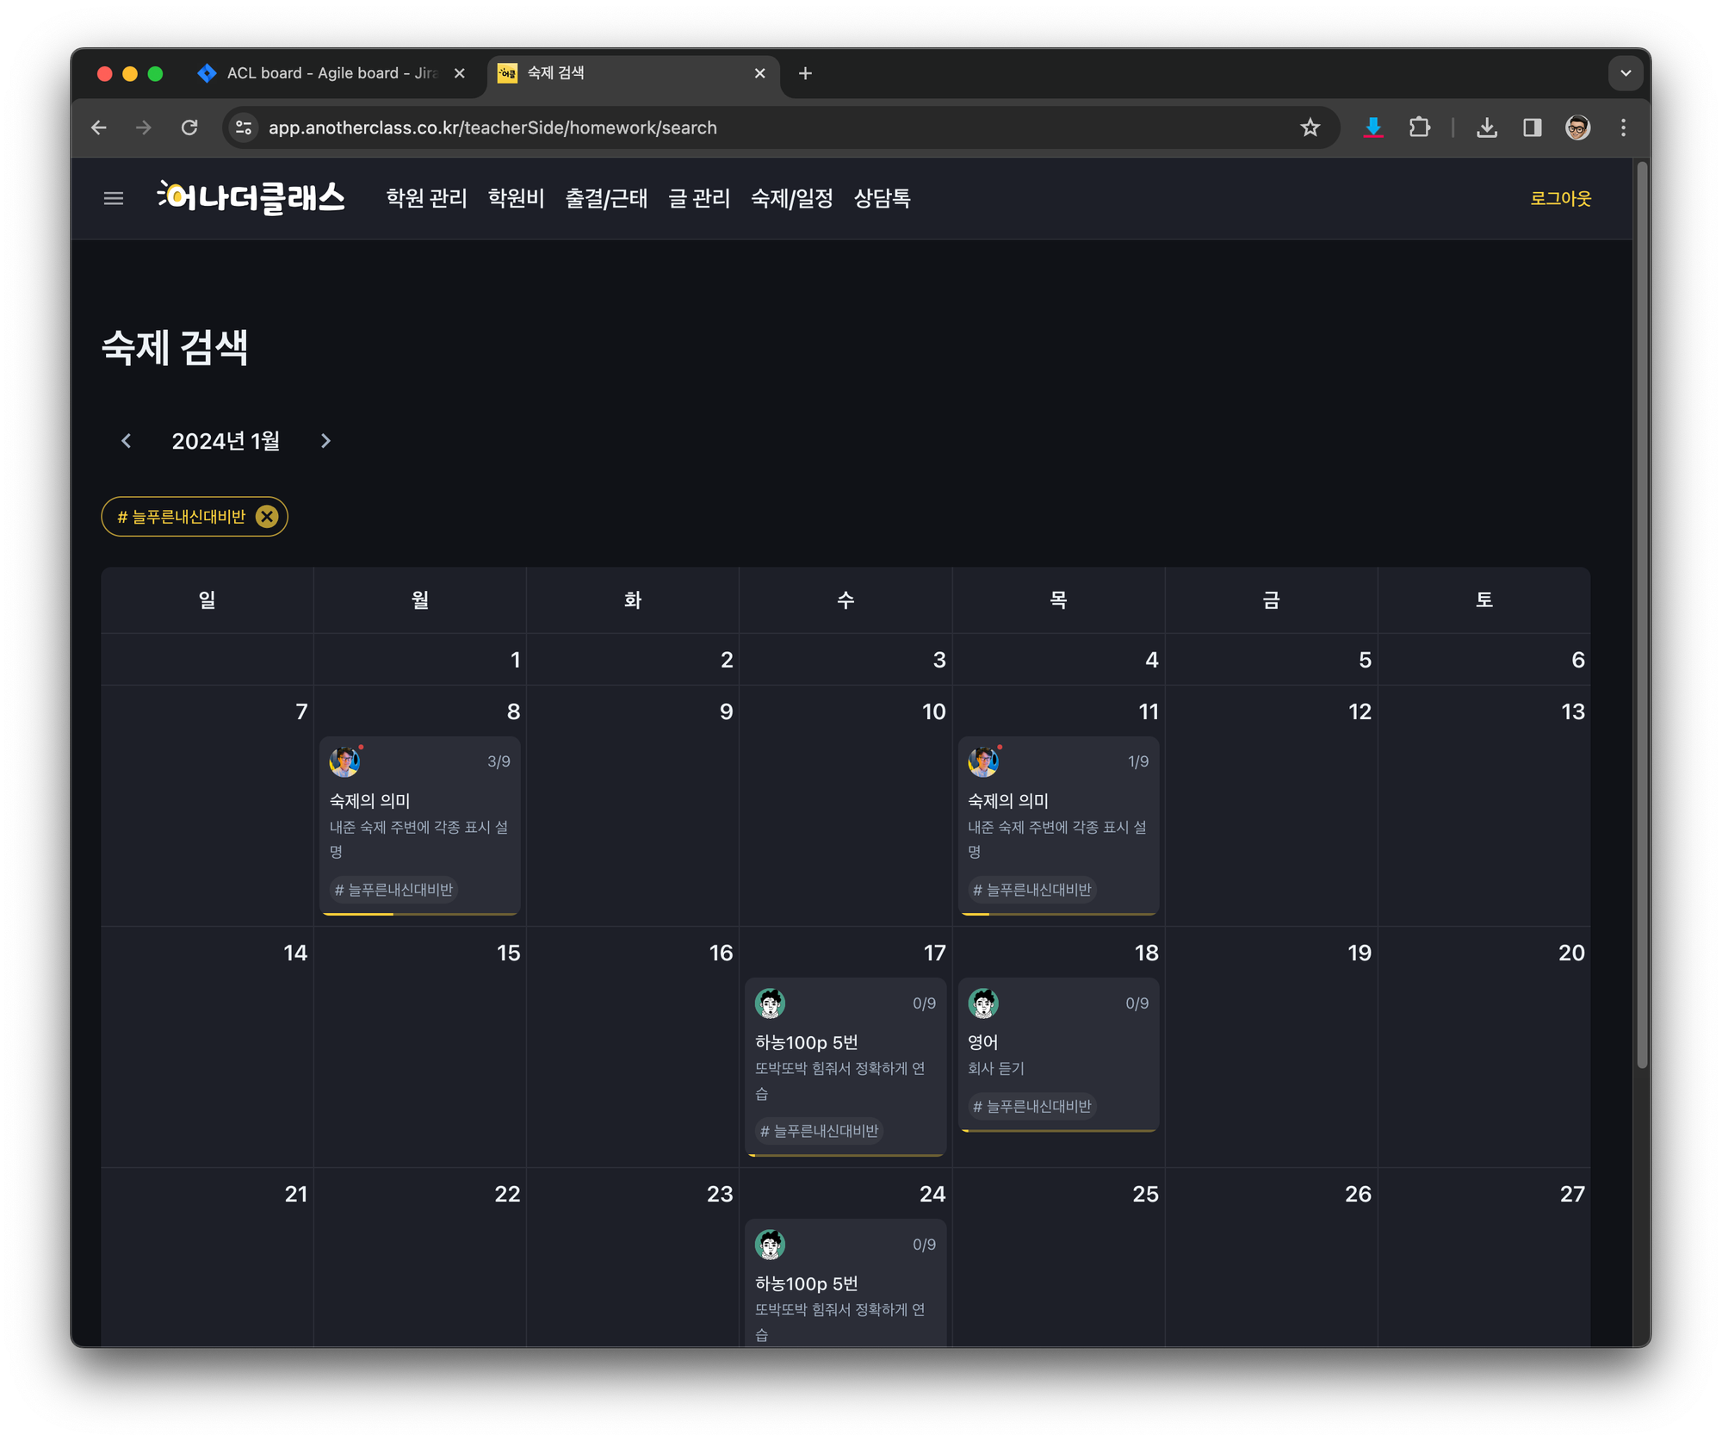Remove the 늘푸른내신대비반 filter tag
Viewport: 1722px width, 1441px height.
pyautogui.click(x=267, y=517)
